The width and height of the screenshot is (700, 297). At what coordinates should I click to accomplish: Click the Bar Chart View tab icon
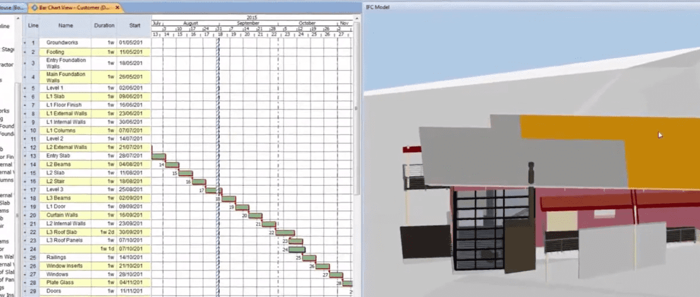click(x=34, y=8)
